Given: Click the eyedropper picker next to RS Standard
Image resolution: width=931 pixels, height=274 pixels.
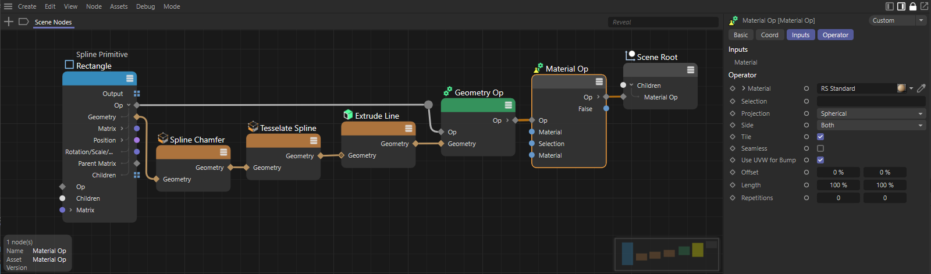Looking at the screenshot, I should (921, 88).
